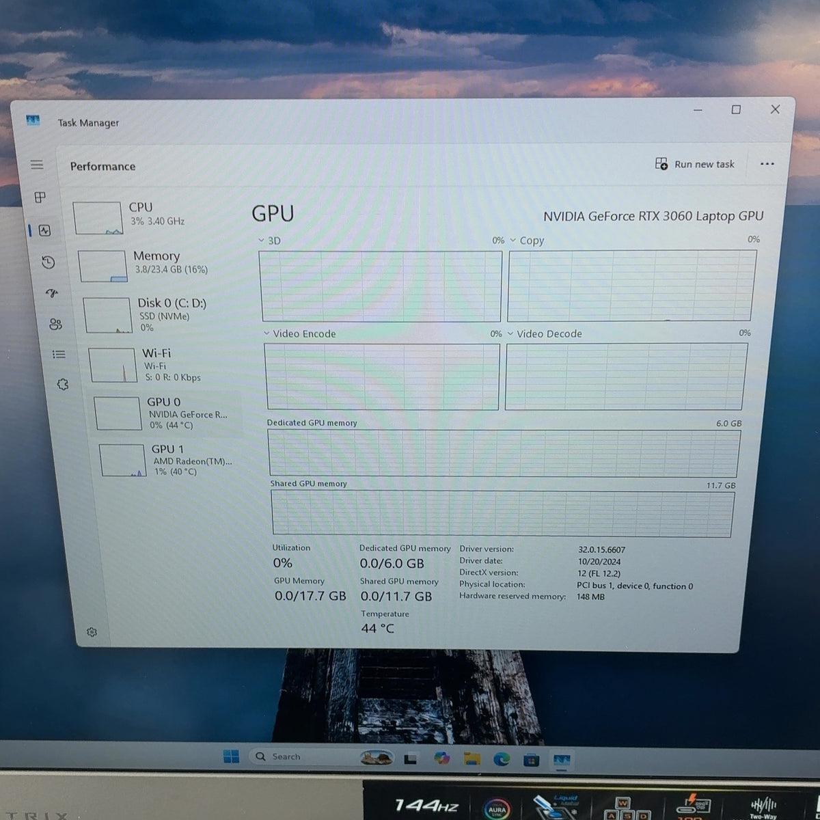Click the Copy utilization graph
Screen dimensions: 820x820
coord(631,285)
